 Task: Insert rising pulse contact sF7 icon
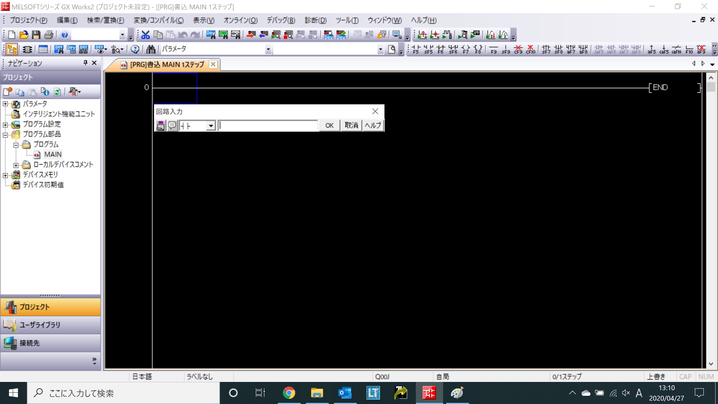[546, 49]
